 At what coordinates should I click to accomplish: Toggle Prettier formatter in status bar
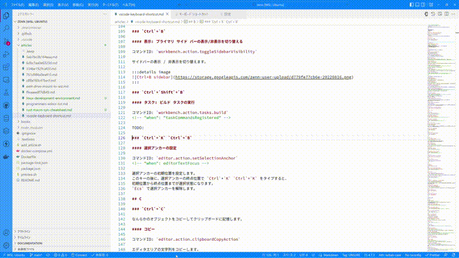433,255
